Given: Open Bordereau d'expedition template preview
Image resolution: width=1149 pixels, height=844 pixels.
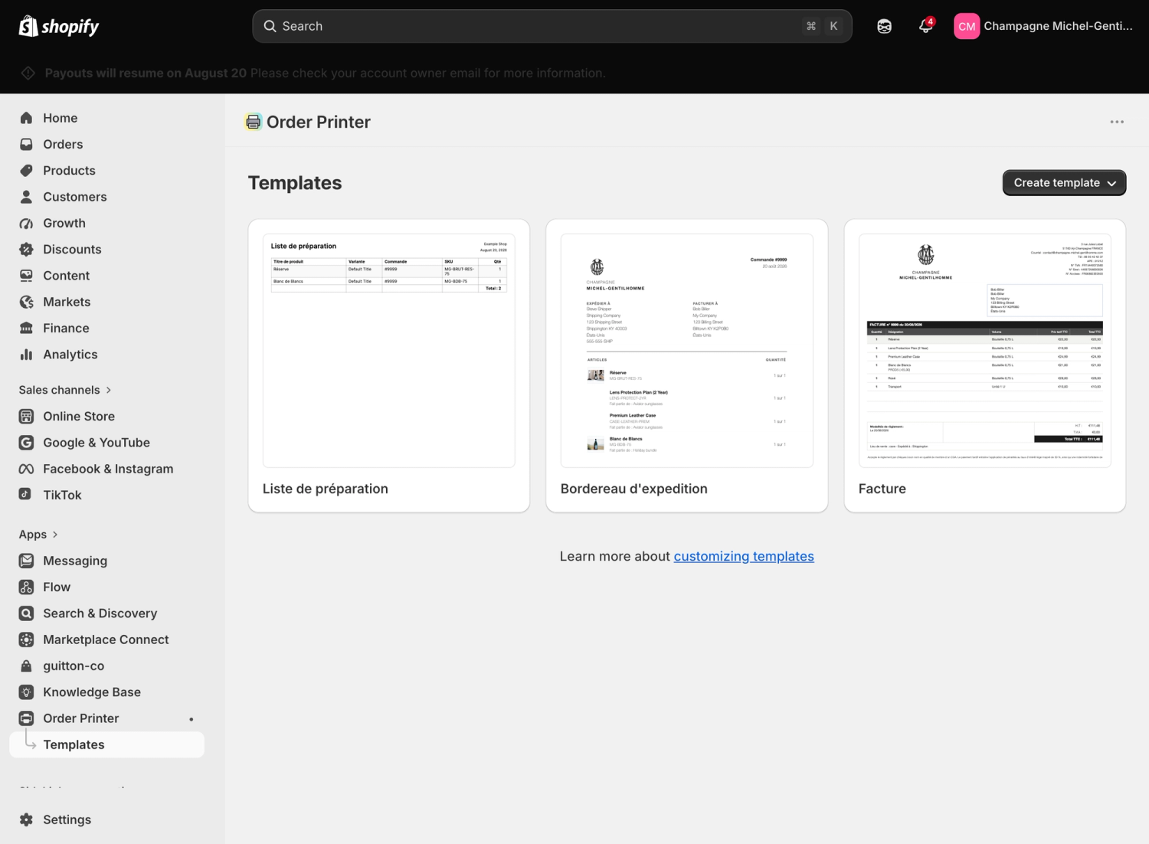Looking at the screenshot, I should (687, 351).
